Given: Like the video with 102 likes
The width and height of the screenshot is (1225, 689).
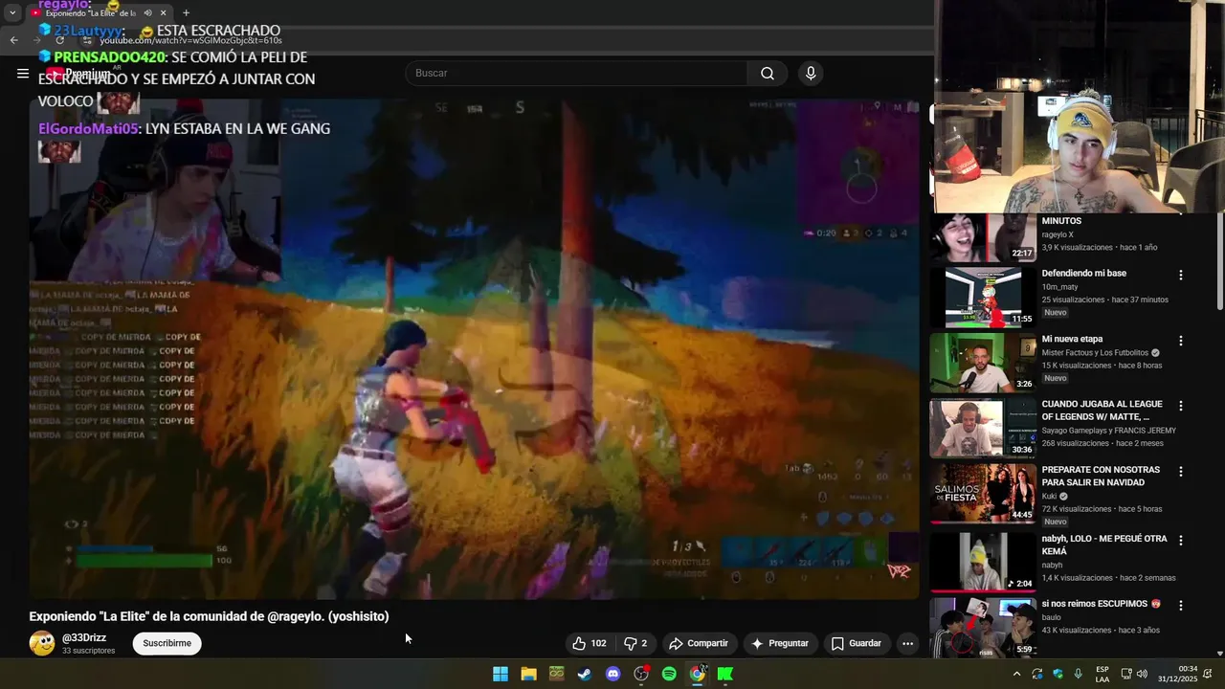Looking at the screenshot, I should (589, 643).
